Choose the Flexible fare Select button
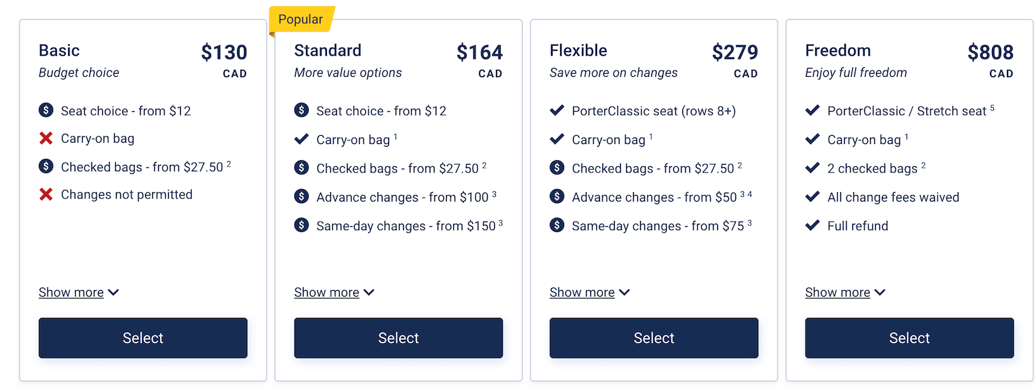This screenshot has width=1036, height=389. [654, 338]
